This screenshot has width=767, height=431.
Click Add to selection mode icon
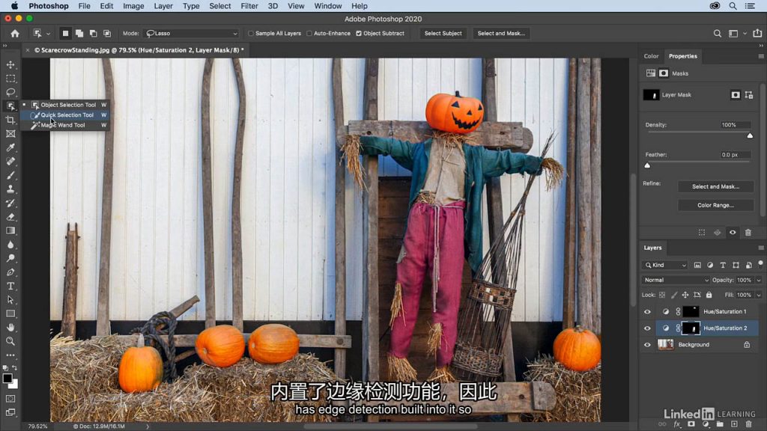[x=79, y=33]
